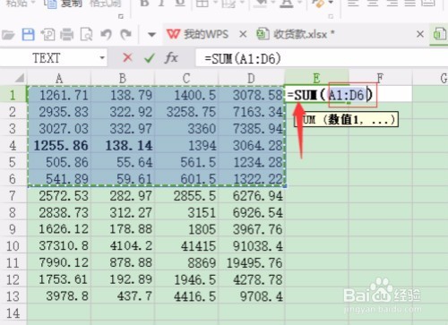
Task: Cancel the formula entry with red X
Action: point(127,57)
